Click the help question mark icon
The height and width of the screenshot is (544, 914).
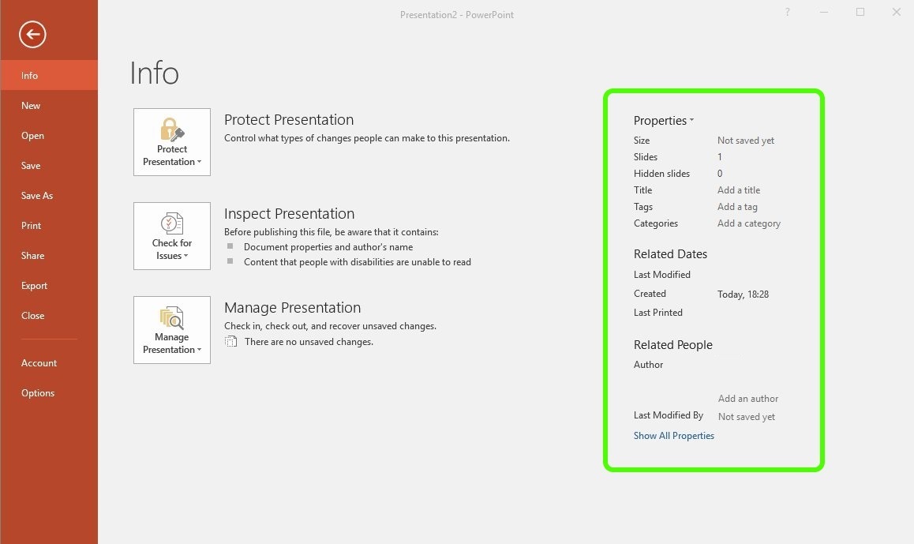click(x=788, y=13)
